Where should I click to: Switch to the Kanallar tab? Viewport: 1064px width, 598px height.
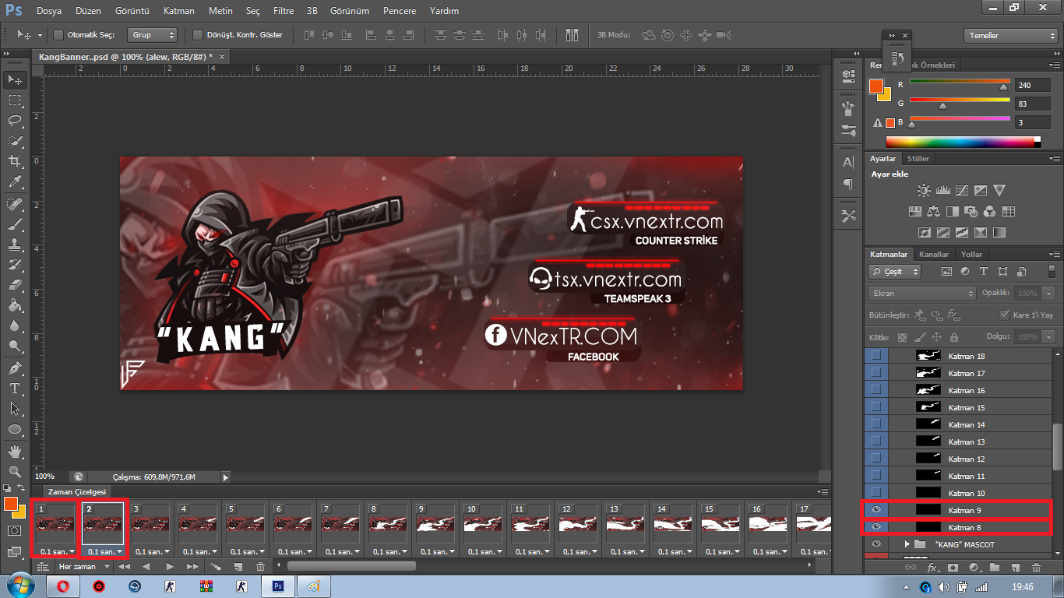(x=934, y=255)
